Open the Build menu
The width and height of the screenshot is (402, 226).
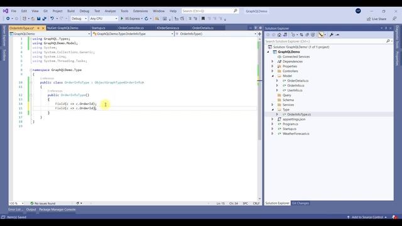click(71, 11)
